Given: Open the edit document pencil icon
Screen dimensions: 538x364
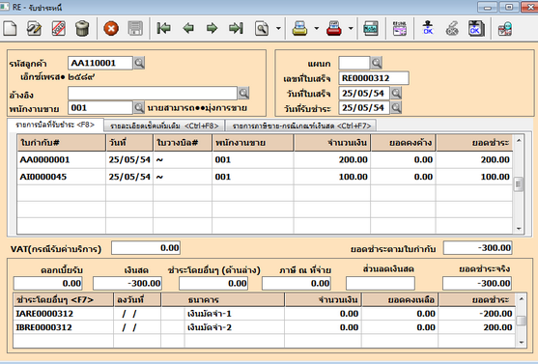Looking at the screenshot, I should 34,28.
